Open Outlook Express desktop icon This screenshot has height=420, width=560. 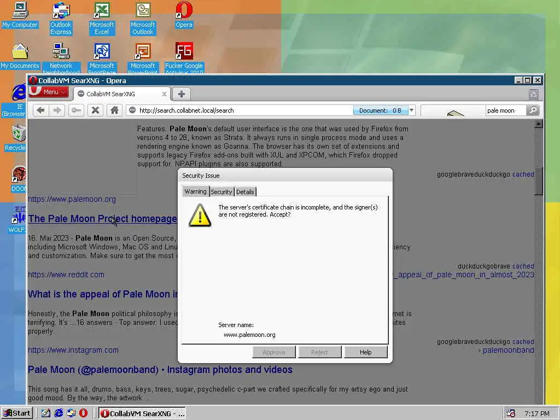(61, 19)
